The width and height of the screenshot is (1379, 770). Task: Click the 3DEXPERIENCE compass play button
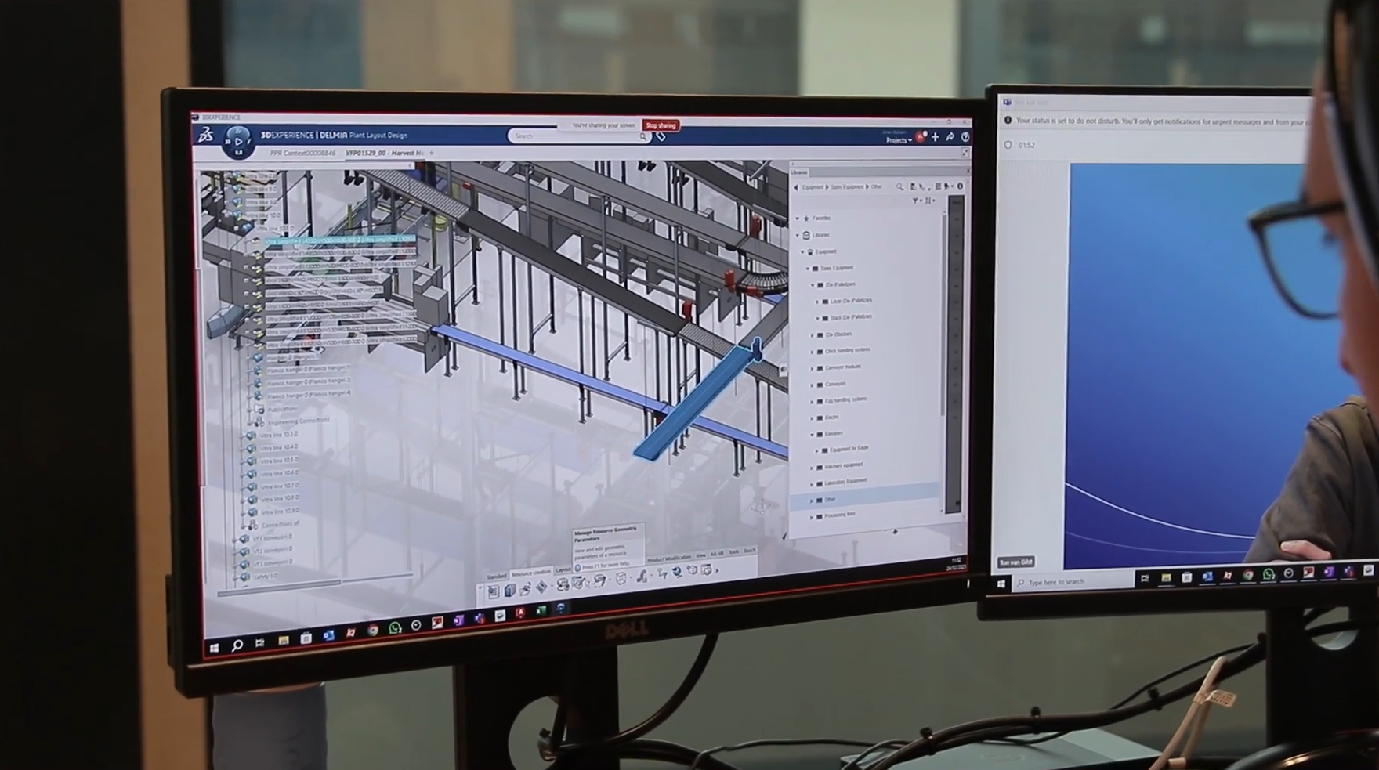[238, 142]
